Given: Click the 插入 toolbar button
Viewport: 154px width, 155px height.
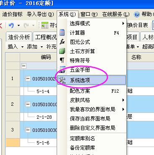Looking at the screenshot, I should [x=13, y=47].
